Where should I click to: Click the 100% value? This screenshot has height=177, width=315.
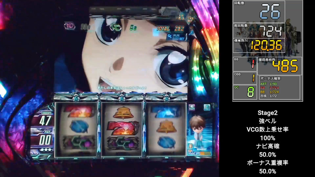pos(268,138)
